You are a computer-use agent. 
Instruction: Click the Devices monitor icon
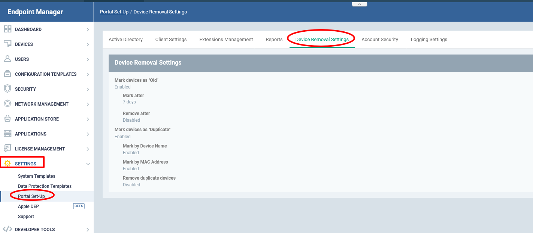[x=7, y=44]
